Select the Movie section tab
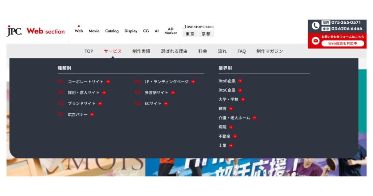The height and width of the screenshot is (196, 373). 94,31
